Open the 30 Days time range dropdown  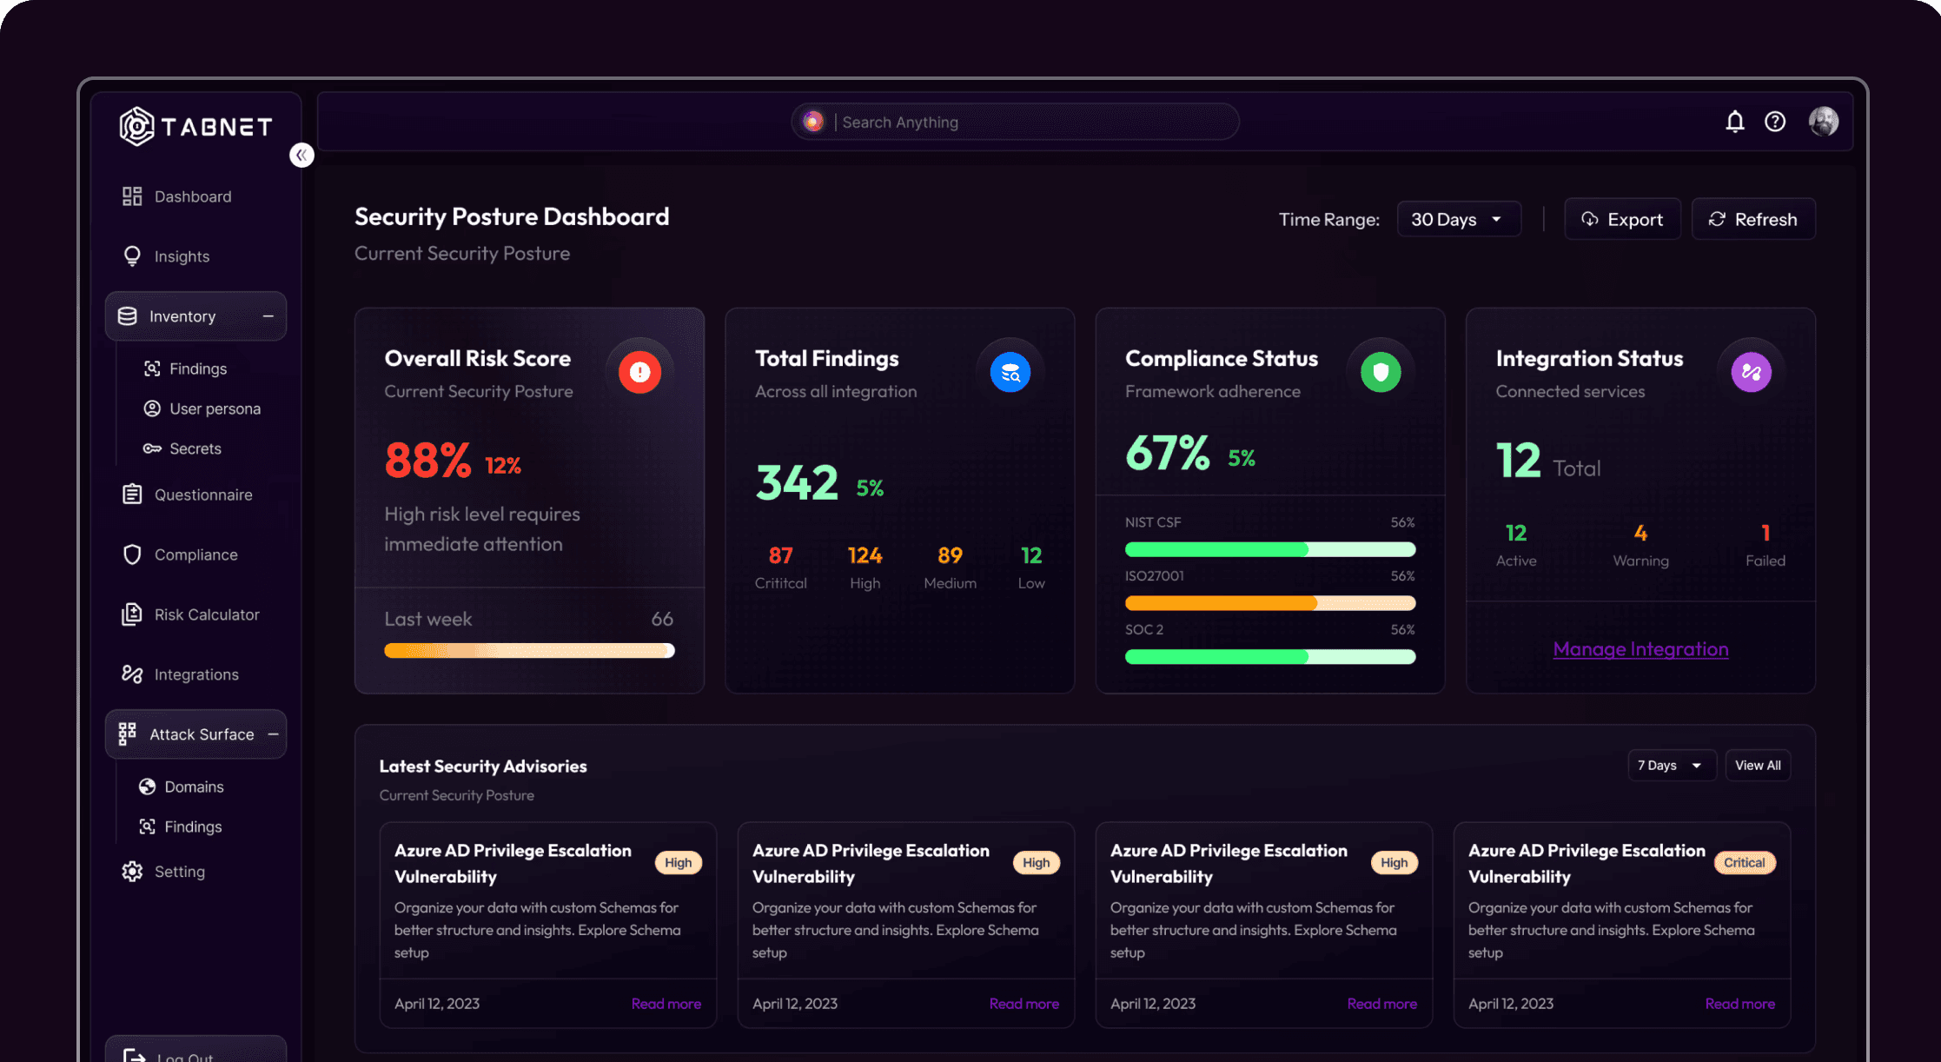[1458, 219]
